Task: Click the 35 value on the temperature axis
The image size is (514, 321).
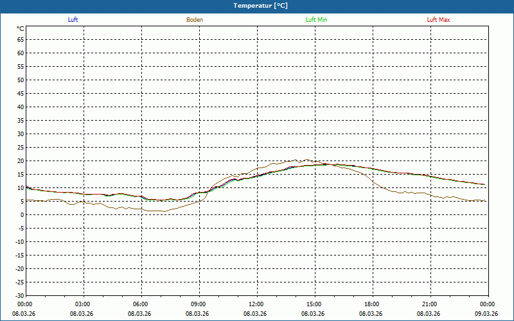Action: click(x=21, y=121)
